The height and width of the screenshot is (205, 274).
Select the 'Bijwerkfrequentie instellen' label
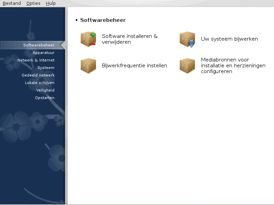[134, 66]
